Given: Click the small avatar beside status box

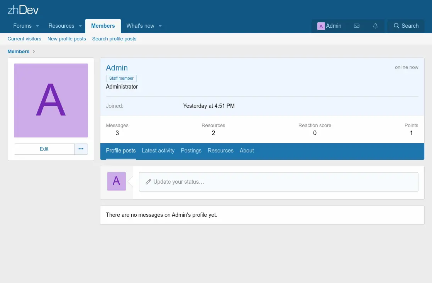Looking at the screenshot, I should [x=117, y=181].
